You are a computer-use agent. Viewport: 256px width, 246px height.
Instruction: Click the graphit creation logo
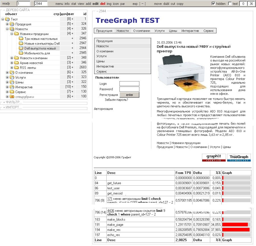tap(214, 158)
